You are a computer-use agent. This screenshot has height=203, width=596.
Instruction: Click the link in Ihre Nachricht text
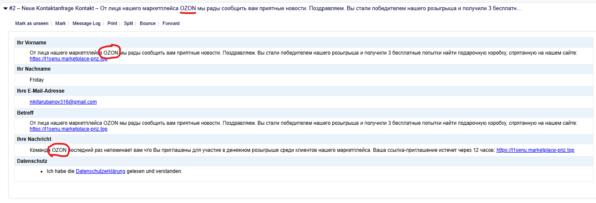pyautogui.click(x=535, y=150)
